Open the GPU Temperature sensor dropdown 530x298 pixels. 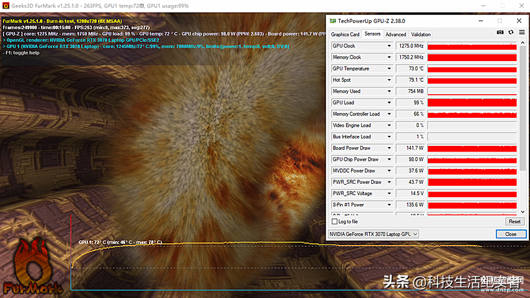(389, 69)
